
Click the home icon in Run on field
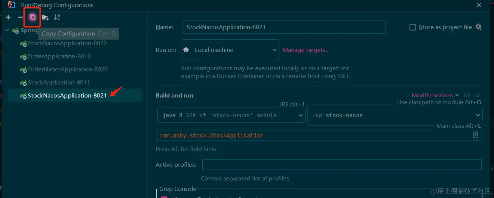(186, 49)
